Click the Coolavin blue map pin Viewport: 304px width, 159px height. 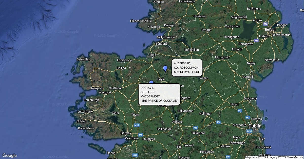click(x=151, y=82)
